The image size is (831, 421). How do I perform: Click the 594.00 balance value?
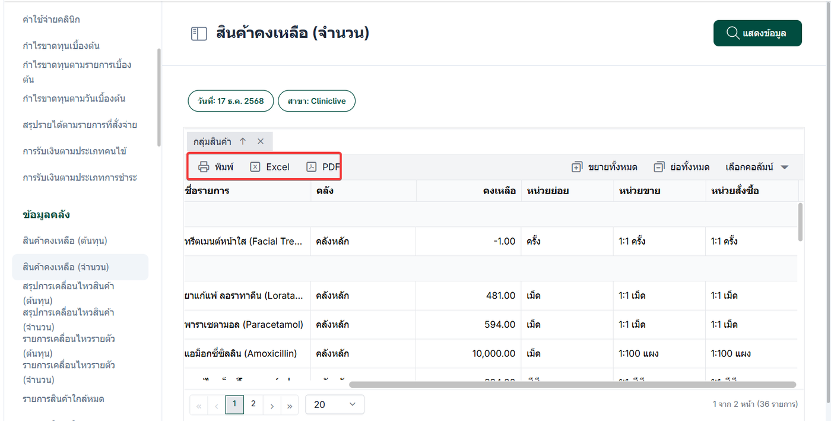pyautogui.click(x=500, y=324)
